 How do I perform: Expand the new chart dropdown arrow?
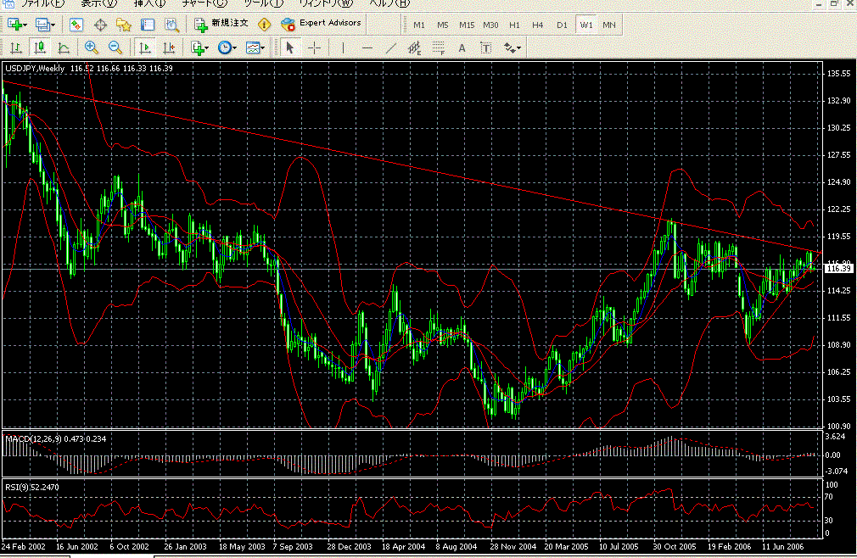click(x=25, y=25)
